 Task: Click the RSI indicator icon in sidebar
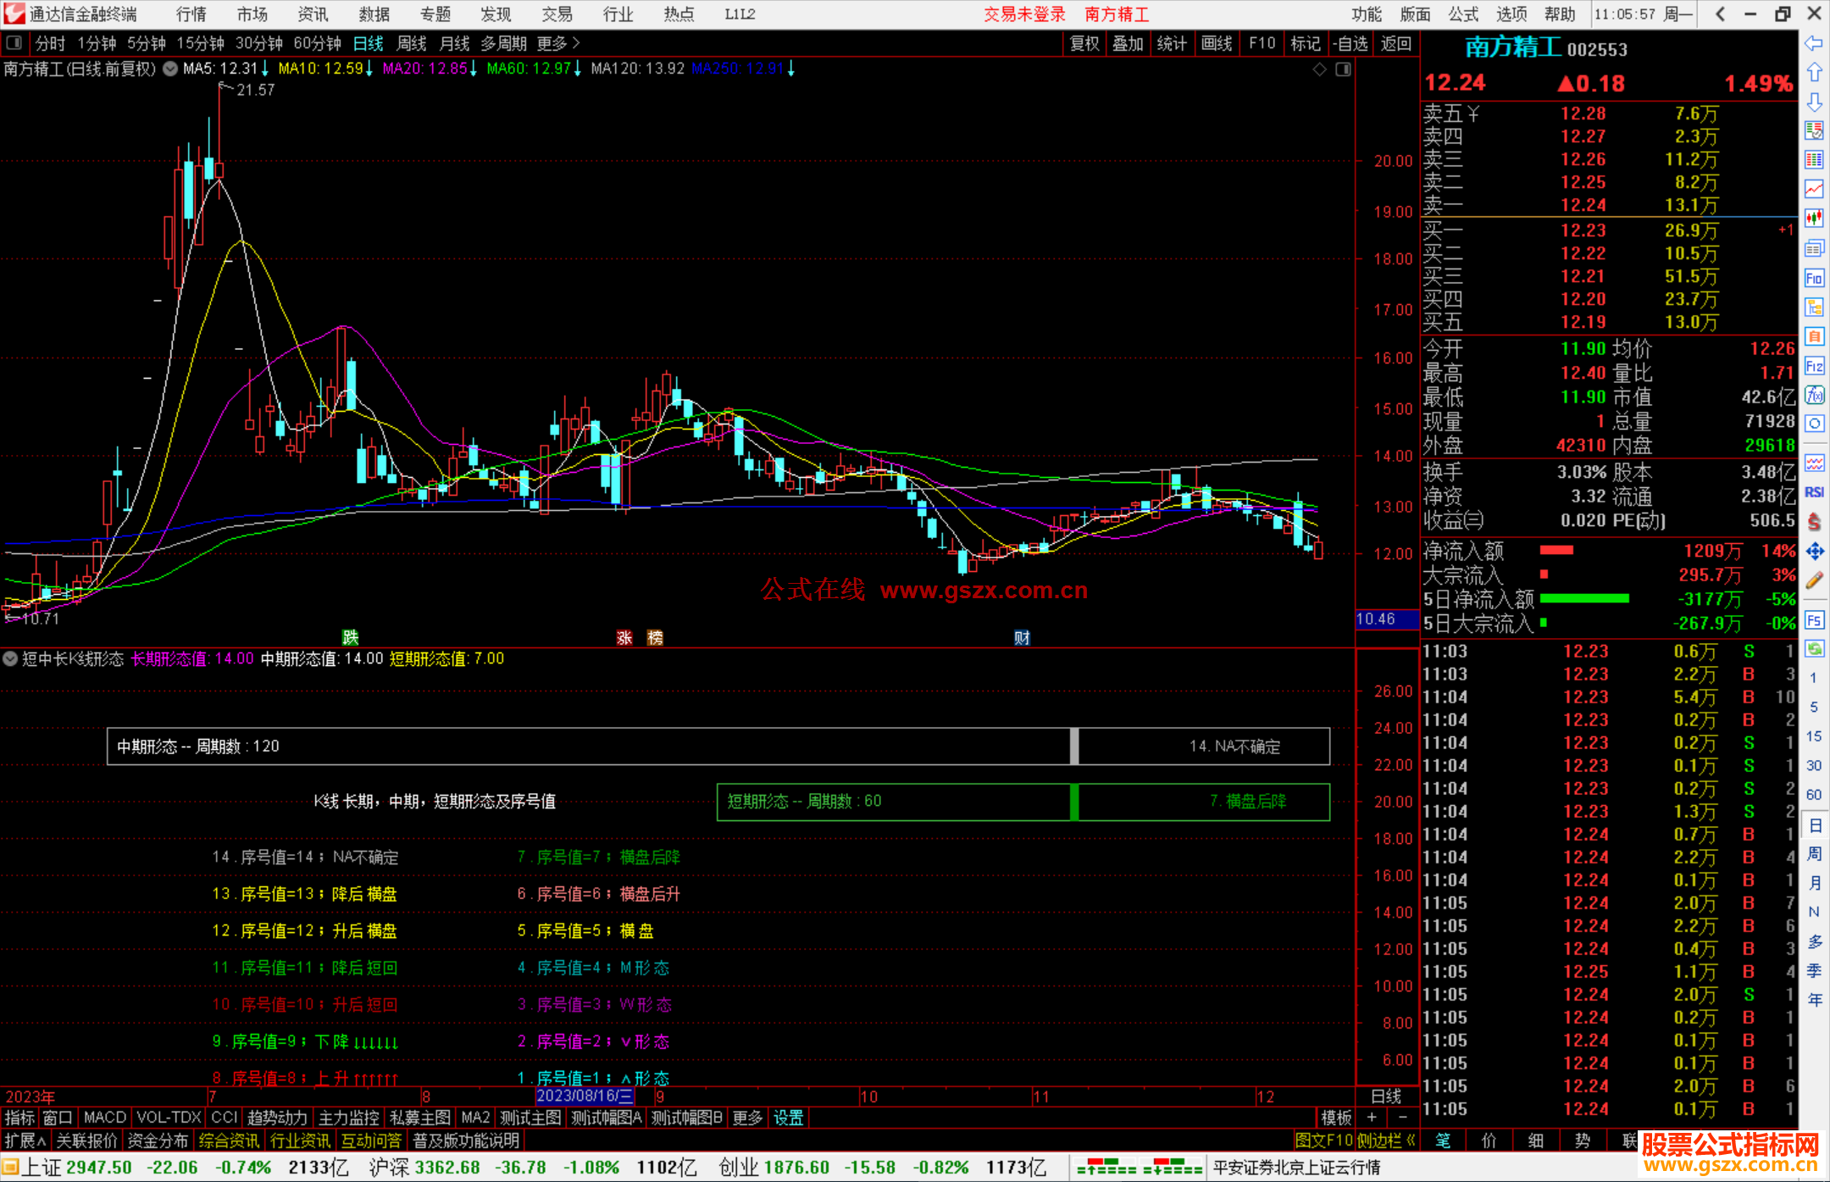click(1814, 492)
